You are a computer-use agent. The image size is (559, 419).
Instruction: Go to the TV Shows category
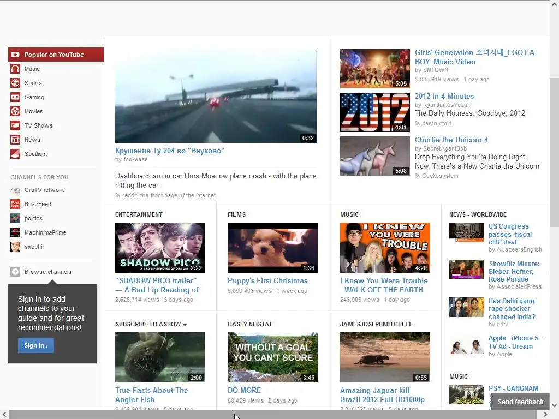[39, 126]
